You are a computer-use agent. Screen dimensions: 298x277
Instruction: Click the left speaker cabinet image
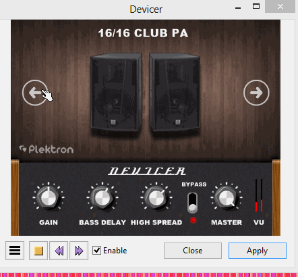tap(116, 93)
